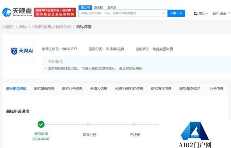Select the completed 商标申请 checkmark step
This screenshot has width=231, height=148.
tap(41, 124)
